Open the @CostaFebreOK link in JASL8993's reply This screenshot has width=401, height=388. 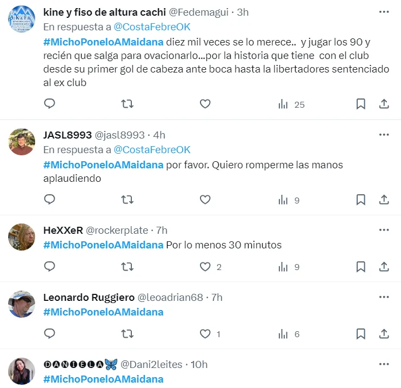click(x=152, y=150)
